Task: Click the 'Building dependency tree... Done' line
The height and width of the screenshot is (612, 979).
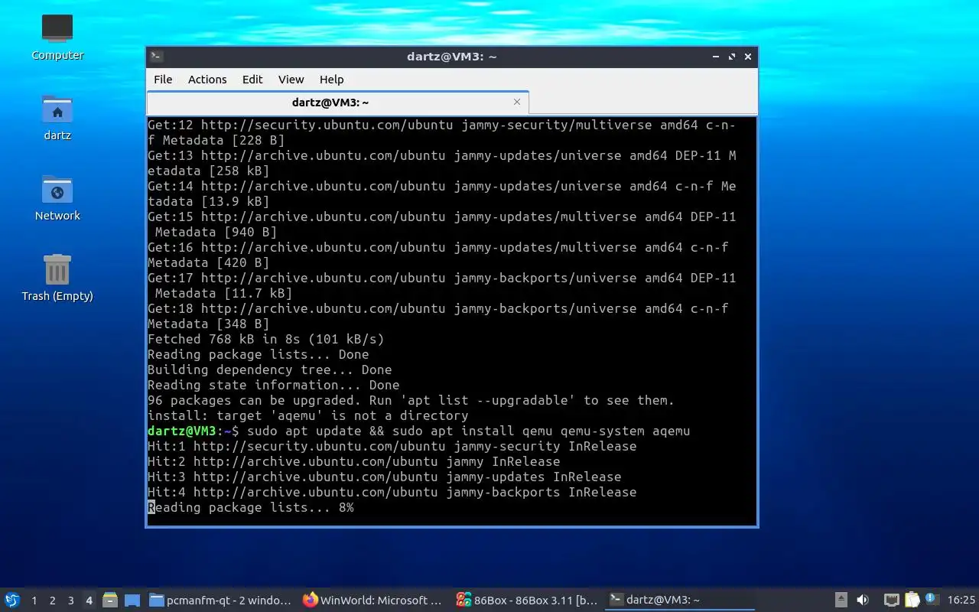Action: coord(270,369)
